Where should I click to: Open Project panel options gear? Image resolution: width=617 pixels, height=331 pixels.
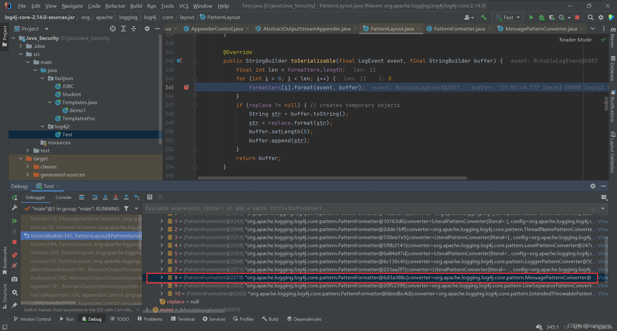click(147, 29)
